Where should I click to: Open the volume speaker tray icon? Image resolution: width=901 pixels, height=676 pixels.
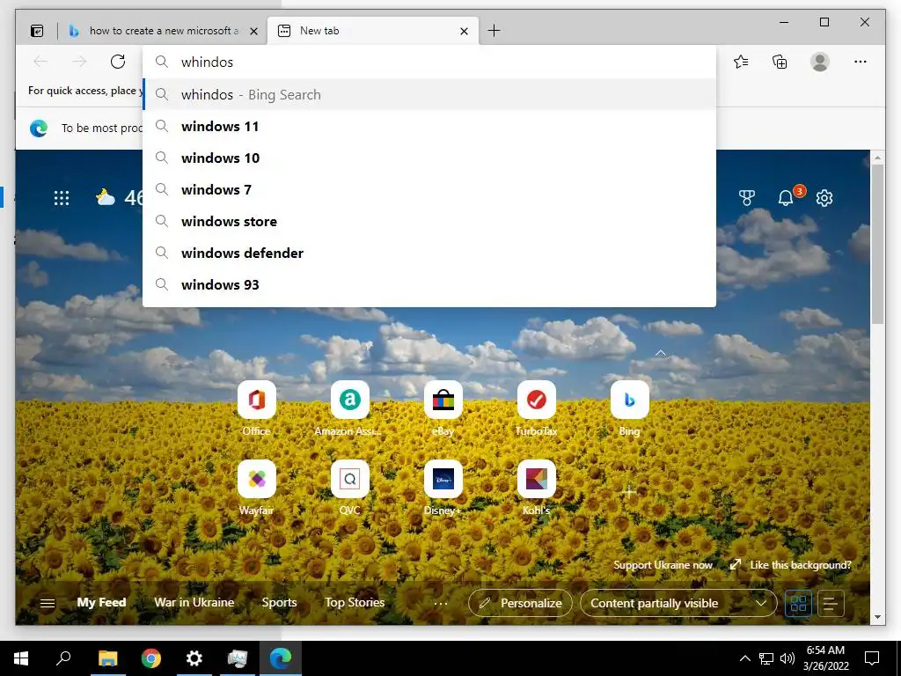click(x=787, y=658)
